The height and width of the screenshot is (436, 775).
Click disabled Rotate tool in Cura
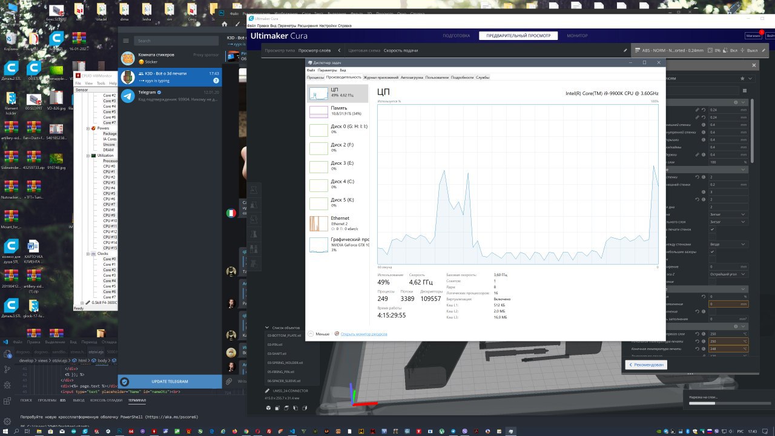click(x=254, y=219)
